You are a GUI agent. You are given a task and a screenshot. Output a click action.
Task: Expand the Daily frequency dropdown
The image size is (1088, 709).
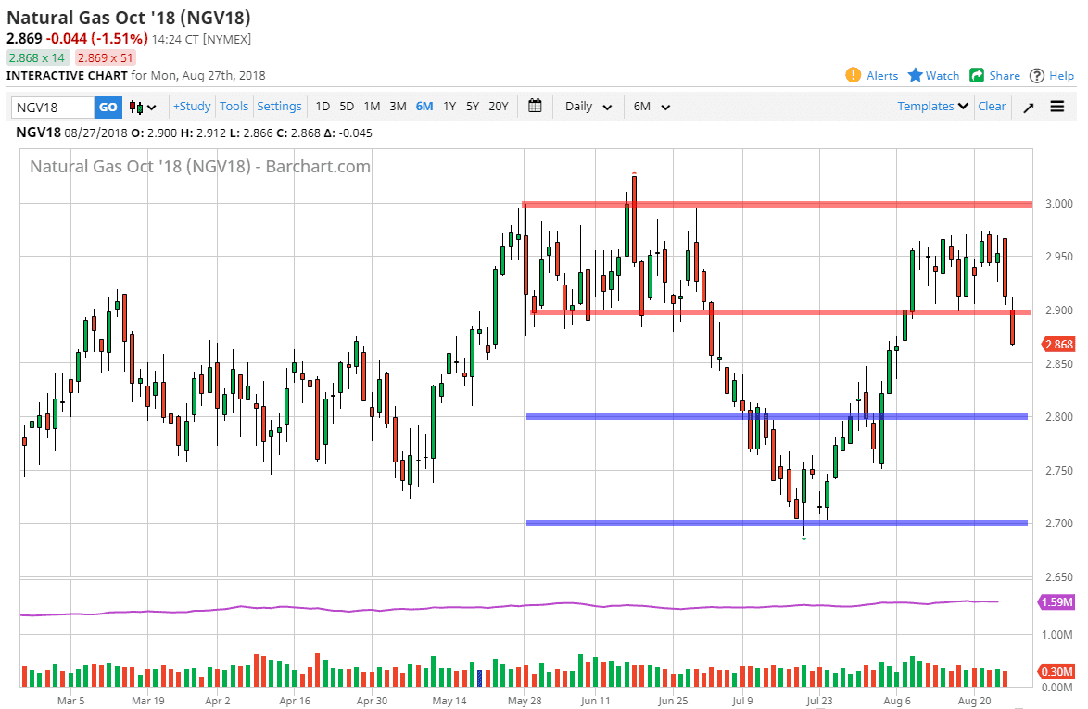[588, 107]
